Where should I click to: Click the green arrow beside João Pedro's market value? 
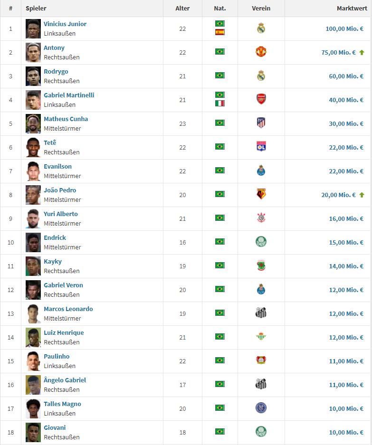pyautogui.click(x=362, y=195)
